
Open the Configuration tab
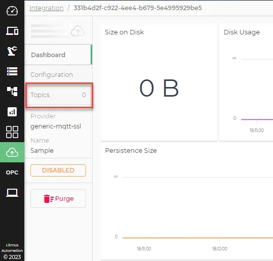[58, 74]
